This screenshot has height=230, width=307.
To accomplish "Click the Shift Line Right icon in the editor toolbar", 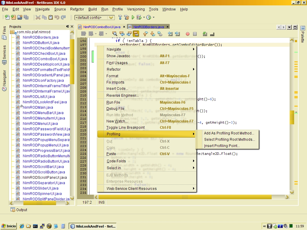I will pyautogui.click(x=177, y=34).
